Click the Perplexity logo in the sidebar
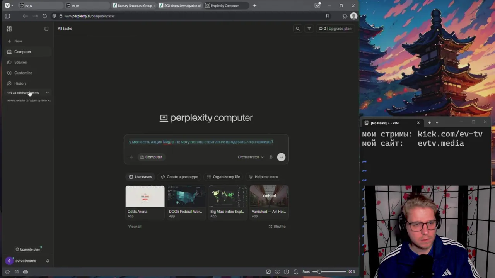The width and height of the screenshot is (495, 278). point(9,29)
